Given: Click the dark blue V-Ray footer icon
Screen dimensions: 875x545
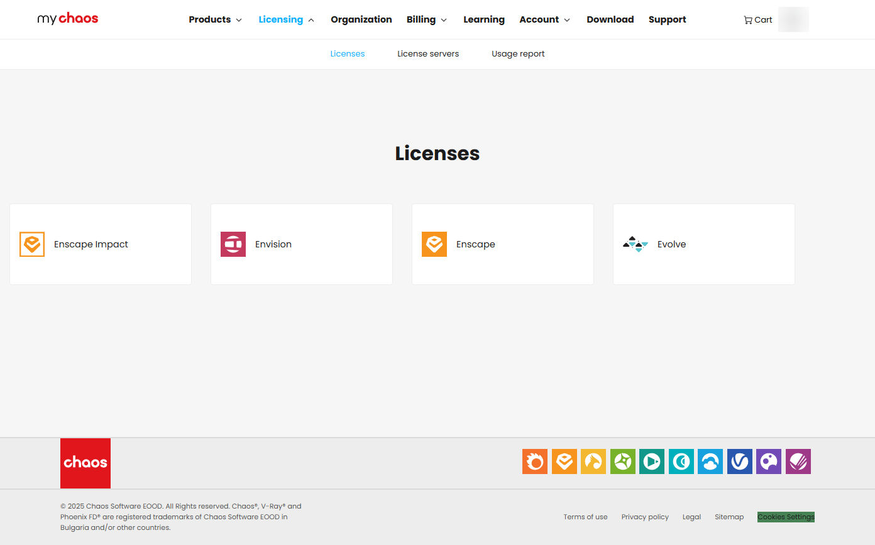Looking at the screenshot, I should pos(740,461).
